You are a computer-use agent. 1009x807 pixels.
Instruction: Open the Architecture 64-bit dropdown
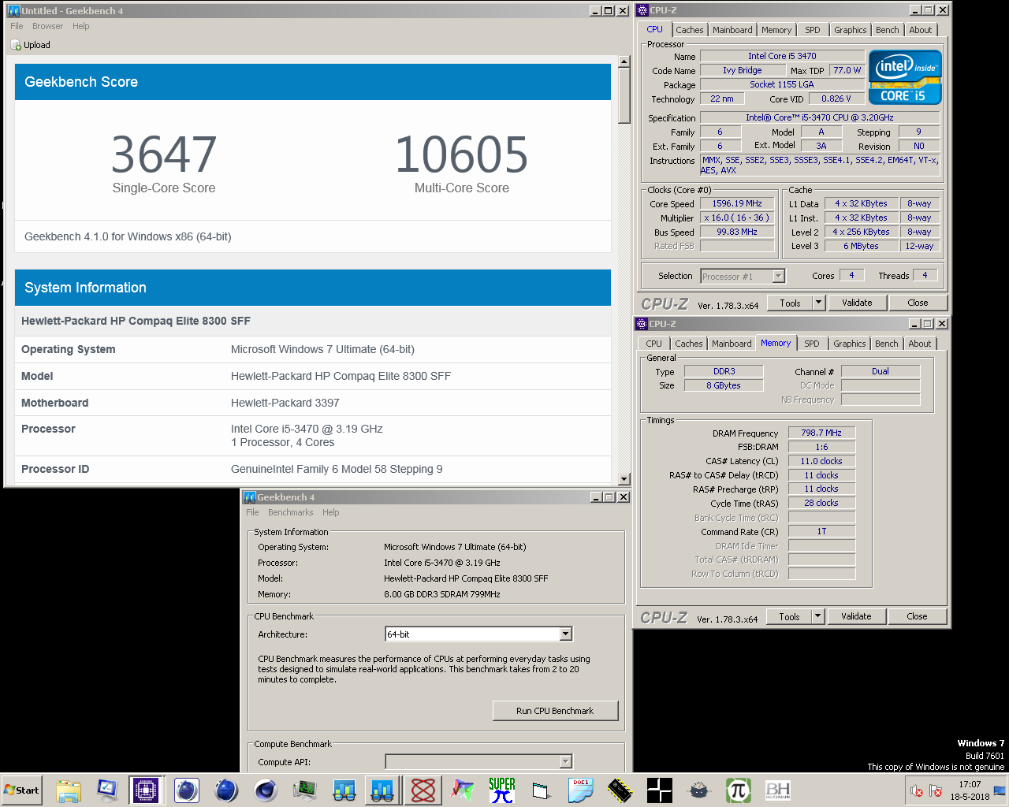tap(565, 634)
